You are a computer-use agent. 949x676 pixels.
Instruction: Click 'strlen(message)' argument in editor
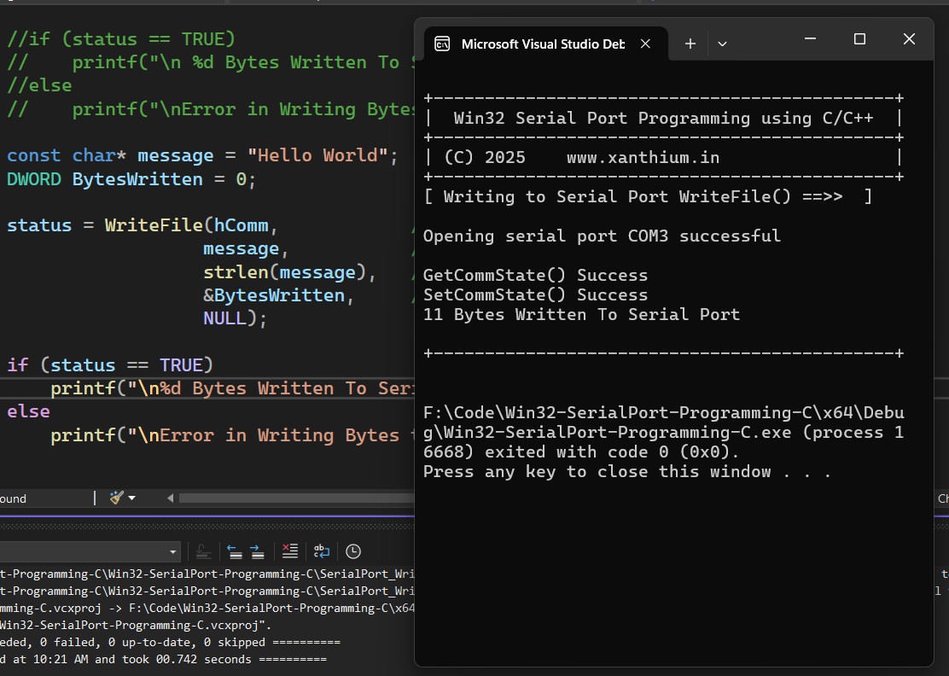[x=284, y=271]
